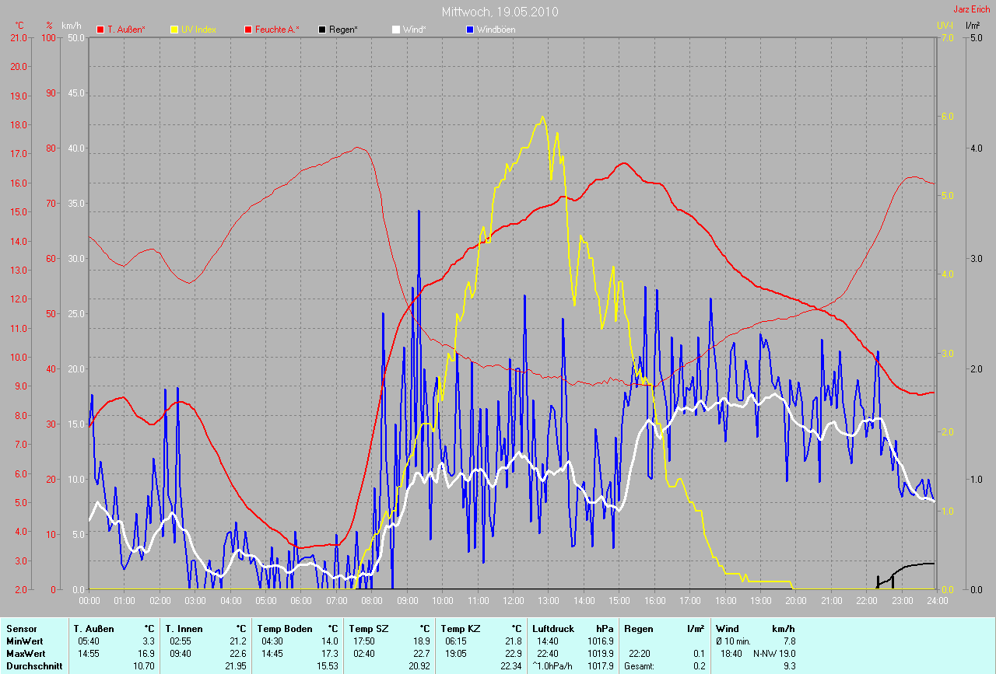Image resolution: width=996 pixels, height=674 pixels.
Task: Click the '18:00' time axis label
Action: (x=725, y=600)
